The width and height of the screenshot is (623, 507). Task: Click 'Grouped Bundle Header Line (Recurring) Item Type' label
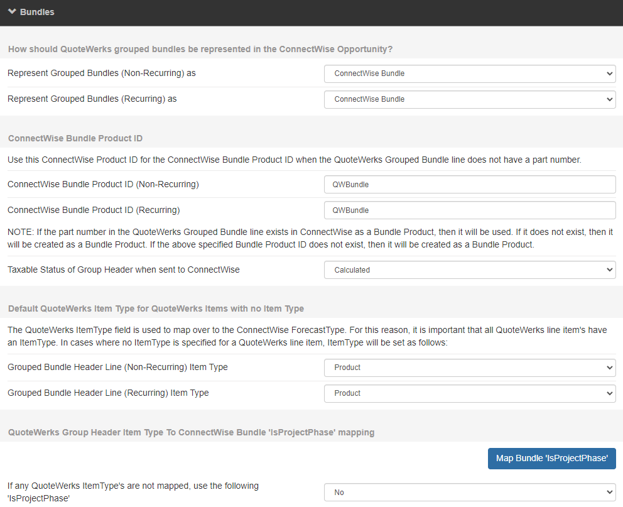coord(108,393)
